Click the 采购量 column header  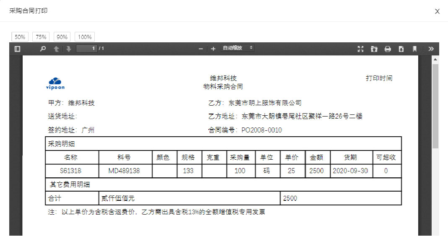(x=241, y=158)
